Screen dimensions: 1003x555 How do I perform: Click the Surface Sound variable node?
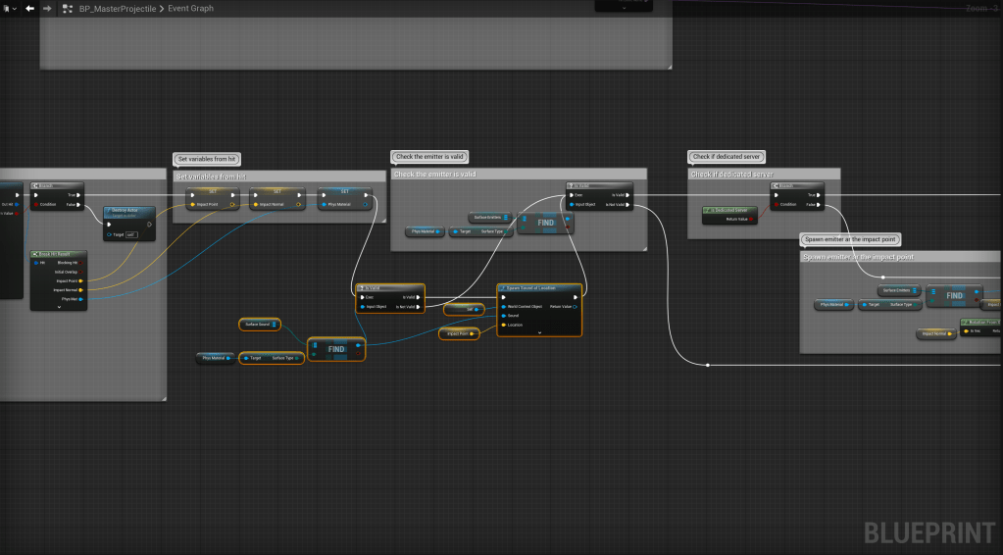pos(260,324)
